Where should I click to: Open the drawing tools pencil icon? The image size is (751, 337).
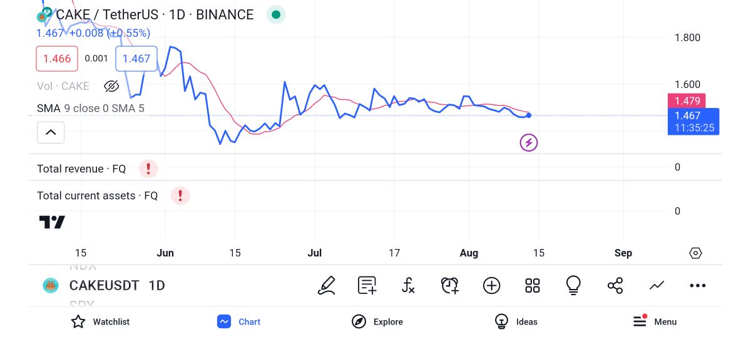coord(326,286)
